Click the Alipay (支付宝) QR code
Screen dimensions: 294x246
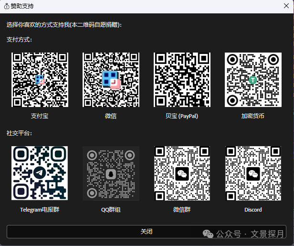pyautogui.click(x=40, y=80)
